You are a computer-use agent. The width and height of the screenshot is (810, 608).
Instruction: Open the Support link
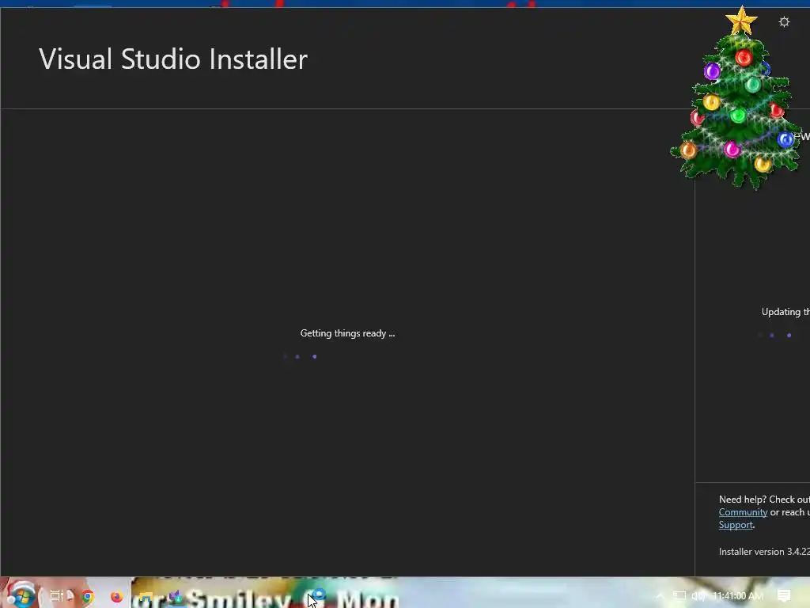(x=736, y=525)
